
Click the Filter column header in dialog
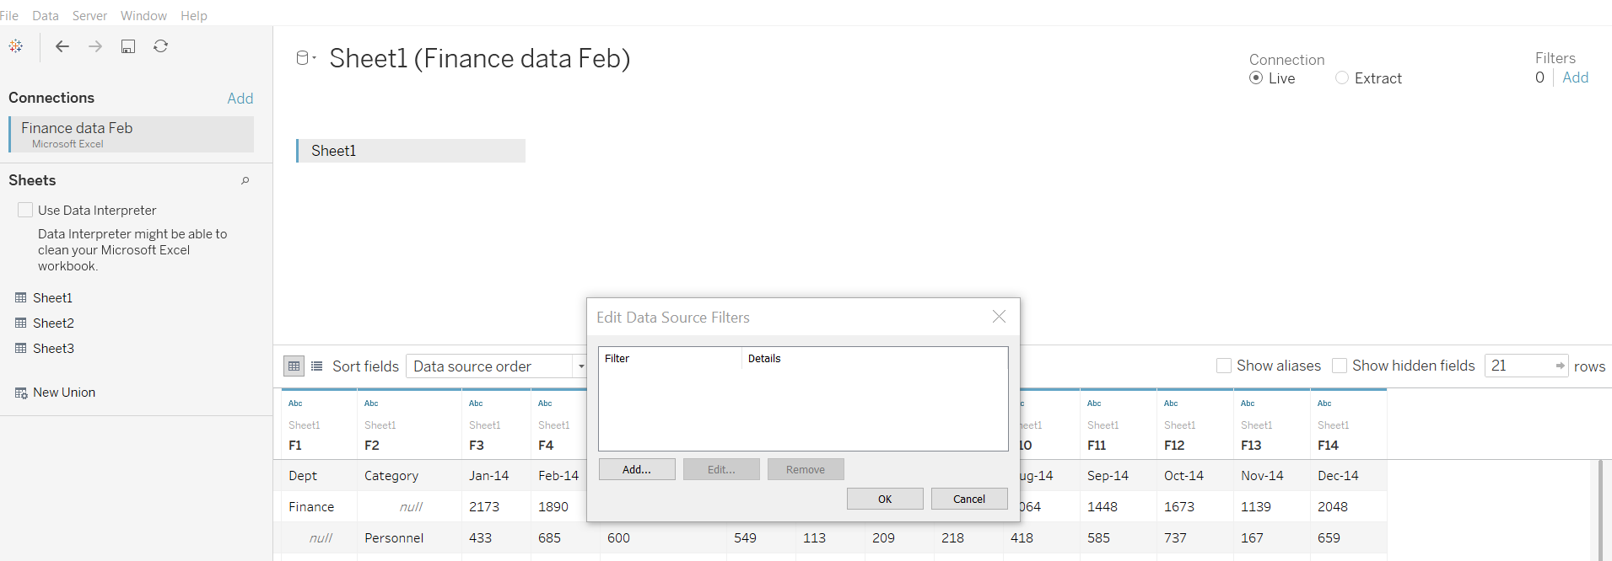point(671,358)
